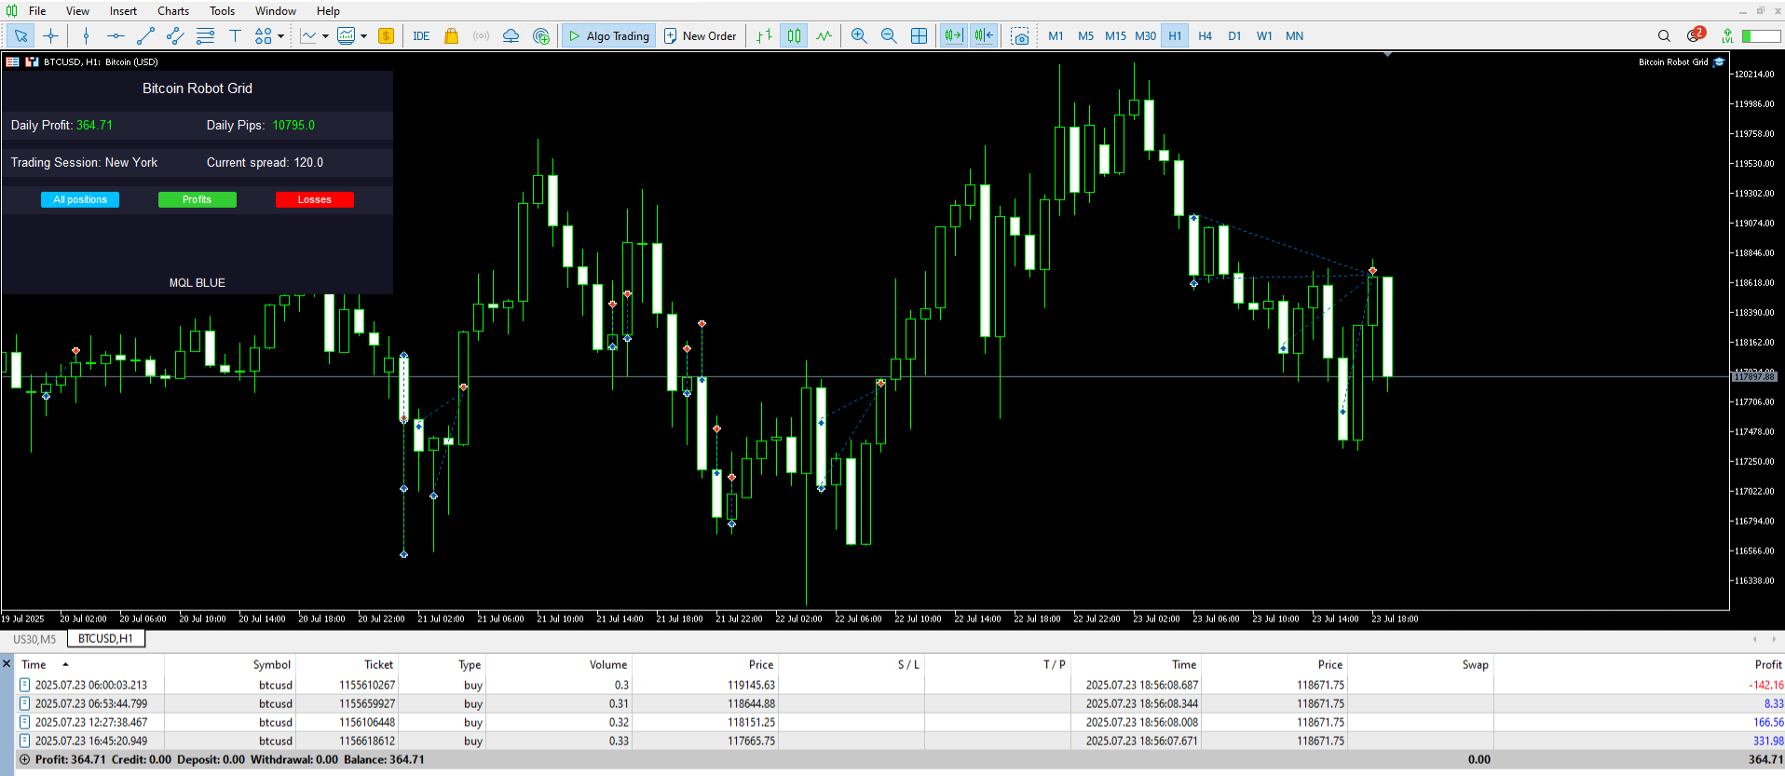Click the green Profits button
Screen dimensions: 1785x776
(198, 199)
